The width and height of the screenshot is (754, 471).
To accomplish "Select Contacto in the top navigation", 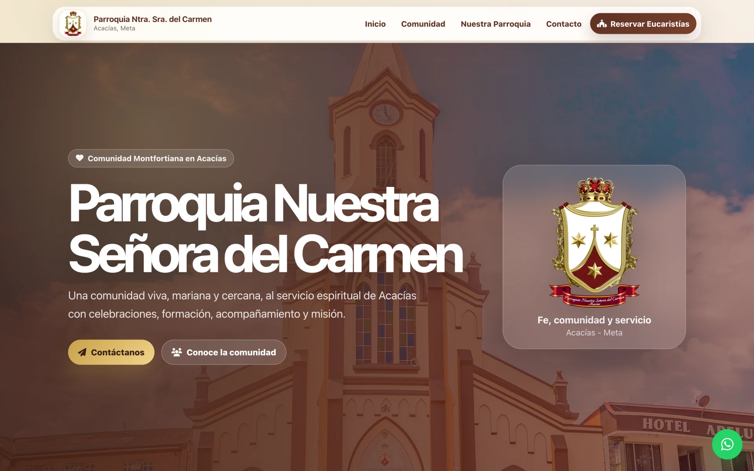I will [564, 24].
